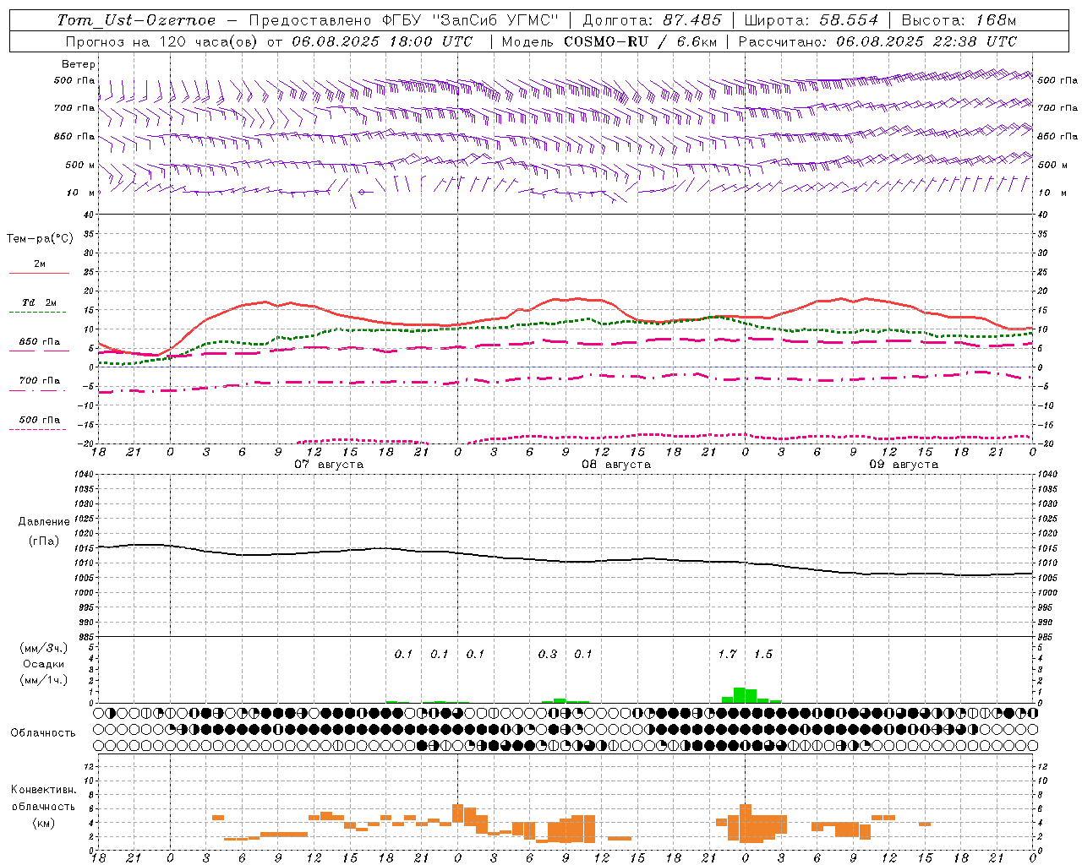1082x865 pixels.
Task: Click the (мм/3ч.) precipitation unit label
Action: click(x=44, y=648)
